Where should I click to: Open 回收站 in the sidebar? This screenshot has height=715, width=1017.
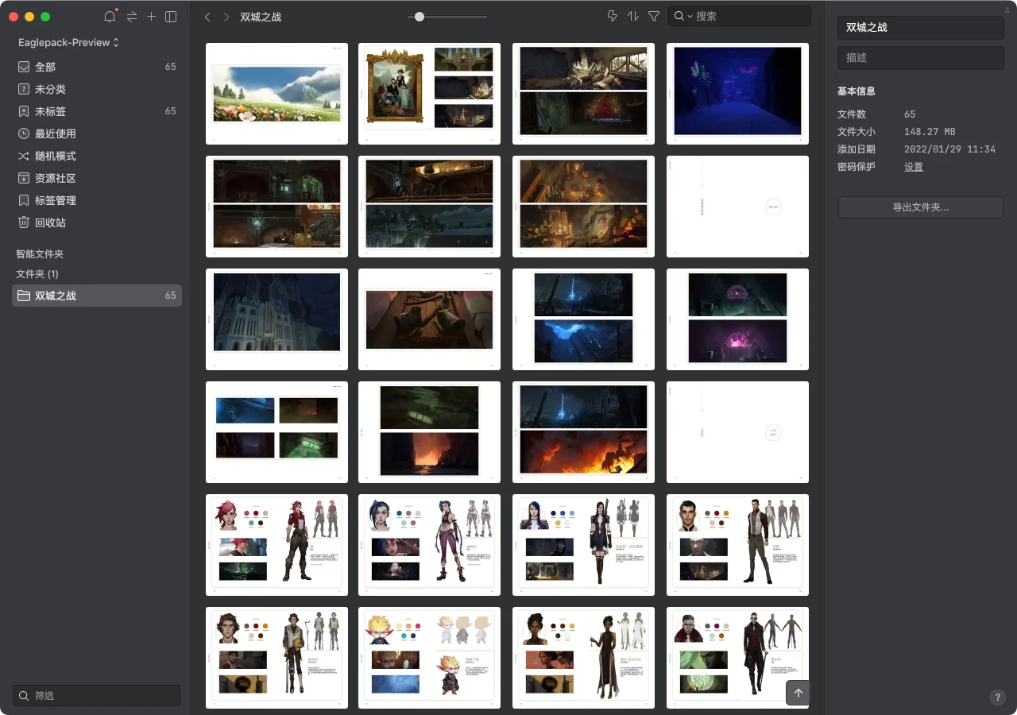tap(97, 222)
